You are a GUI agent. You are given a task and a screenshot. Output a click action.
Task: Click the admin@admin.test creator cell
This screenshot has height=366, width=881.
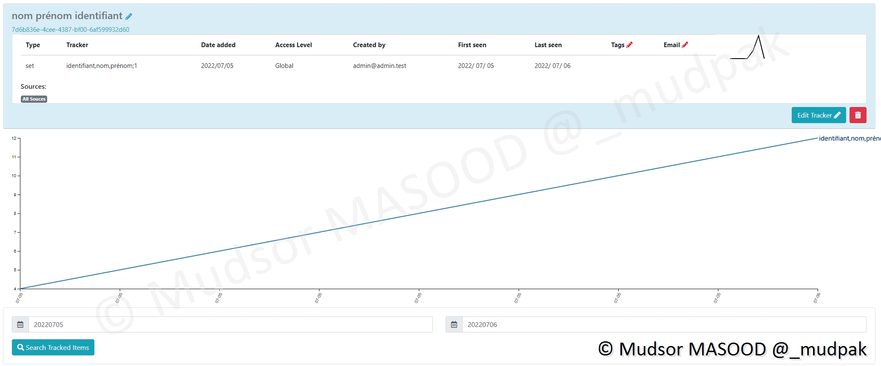pyautogui.click(x=379, y=66)
